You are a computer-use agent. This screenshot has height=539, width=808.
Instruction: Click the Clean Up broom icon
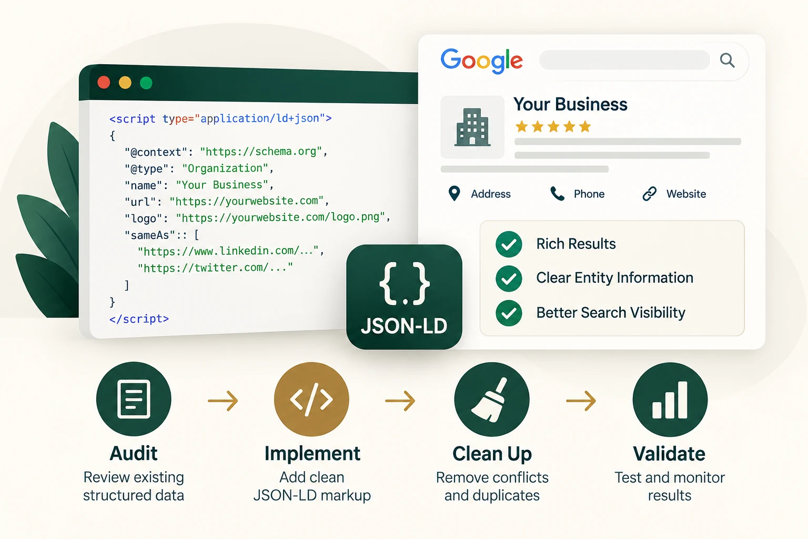click(492, 399)
